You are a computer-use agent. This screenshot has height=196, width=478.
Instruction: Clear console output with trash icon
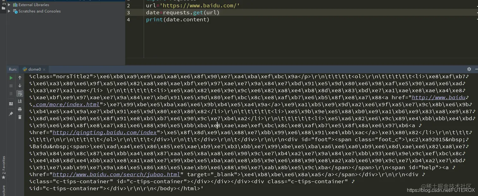(x=20, y=117)
